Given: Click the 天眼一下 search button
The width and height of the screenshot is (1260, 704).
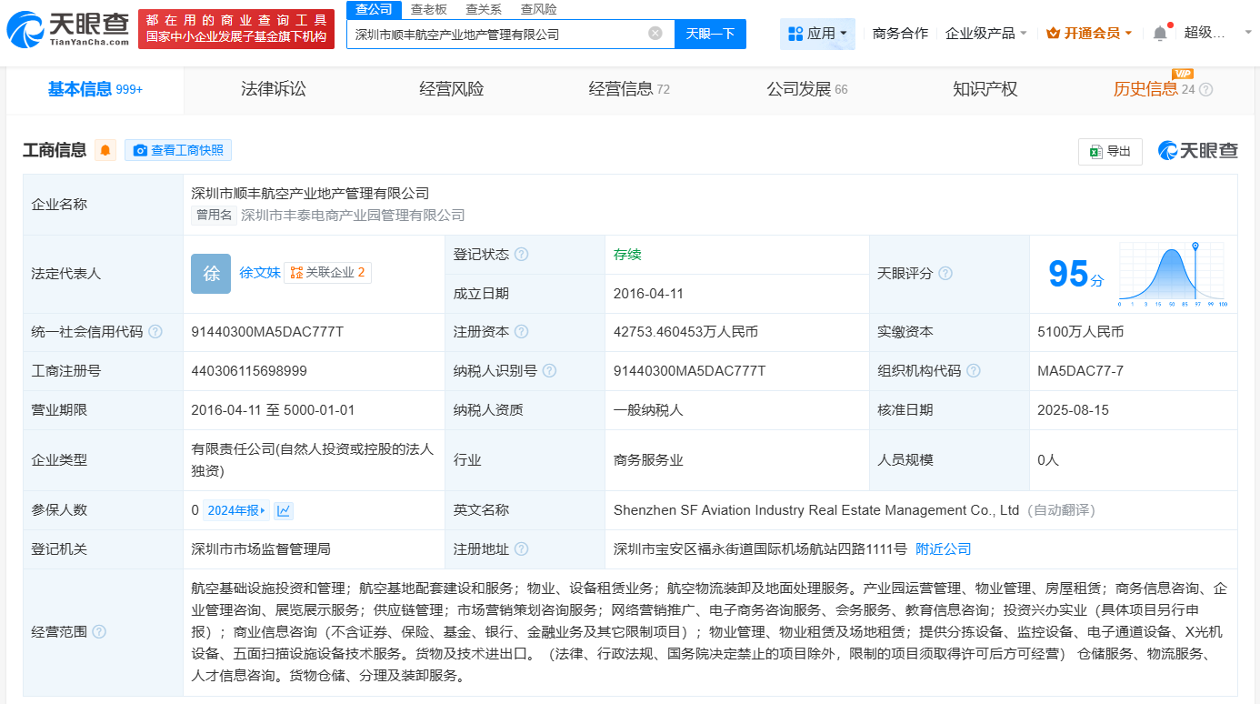Looking at the screenshot, I should (x=710, y=34).
